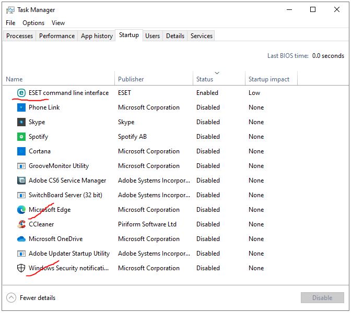The image size is (352, 313).
Task: Select the CCleaner entry name
Action: 41,224
